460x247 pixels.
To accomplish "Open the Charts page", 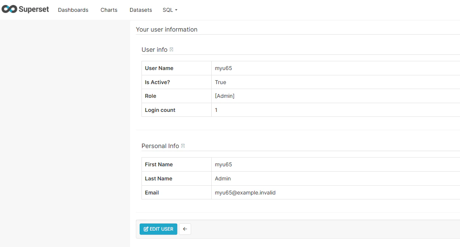I will pyautogui.click(x=109, y=10).
